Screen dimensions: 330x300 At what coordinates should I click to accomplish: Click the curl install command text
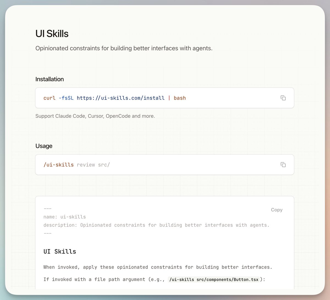(115, 98)
